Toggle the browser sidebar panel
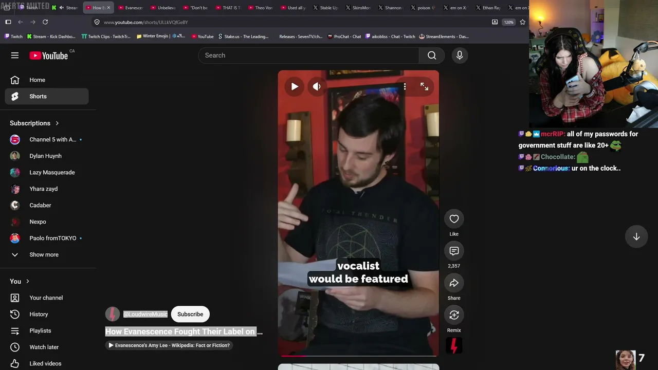This screenshot has width=658, height=370. [8, 22]
